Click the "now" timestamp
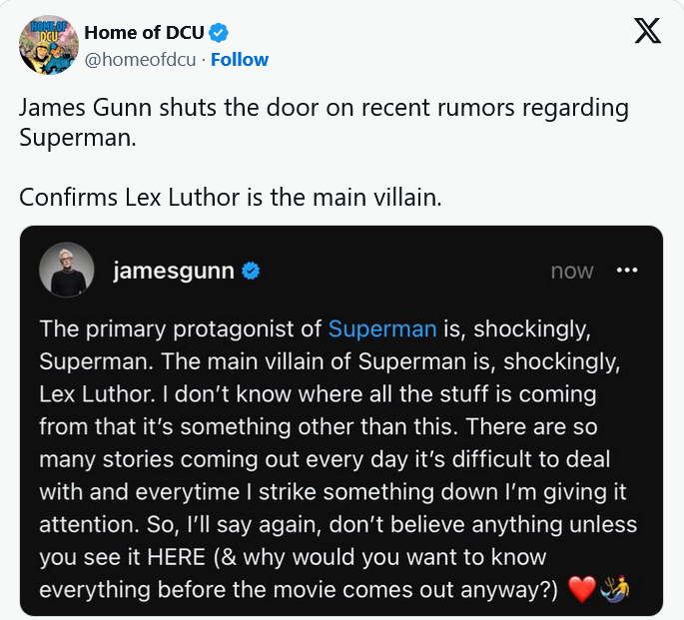 pos(572,271)
